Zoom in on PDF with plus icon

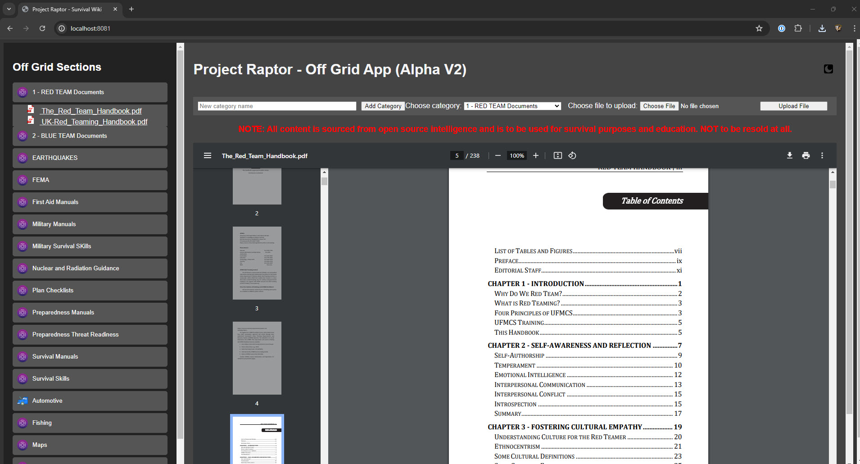tap(536, 155)
